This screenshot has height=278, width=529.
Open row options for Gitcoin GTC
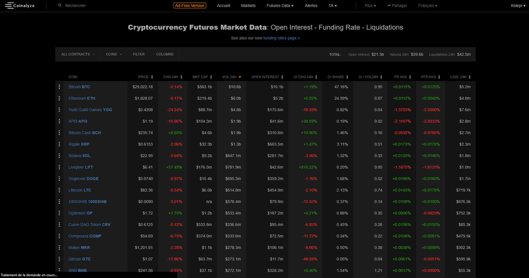tap(59, 259)
